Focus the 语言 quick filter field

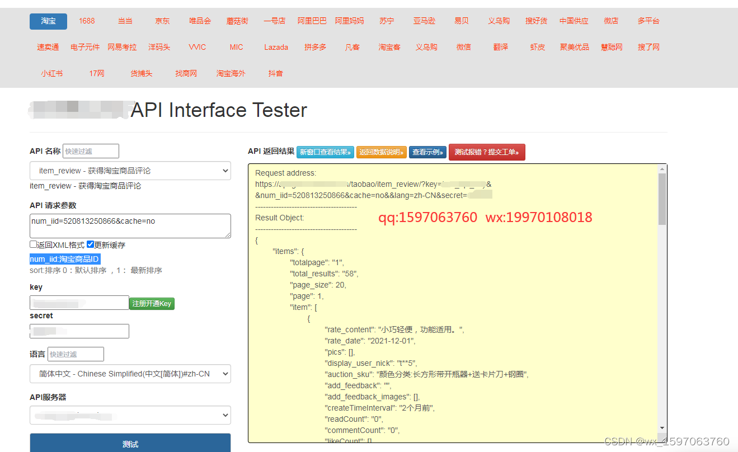76,354
